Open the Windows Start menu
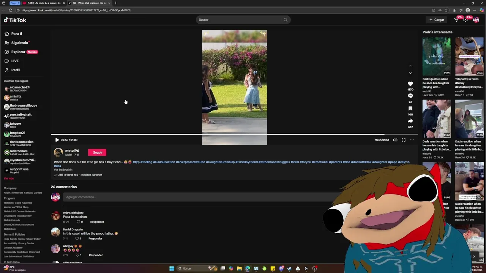The width and height of the screenshot is (486, 273). 172,268
